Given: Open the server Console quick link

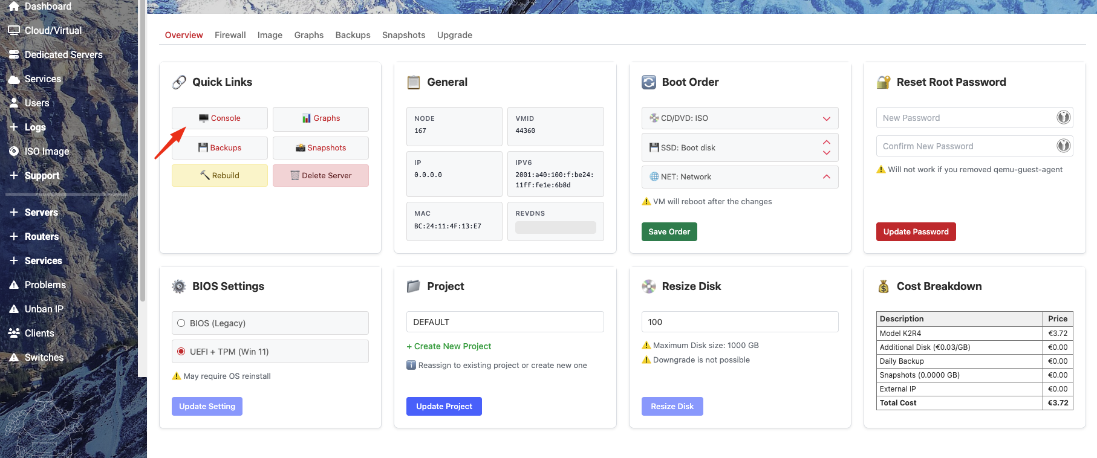Looking at the screenshot, I should coord(220,118).
